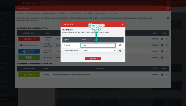Show info for Duo Security row

tap(162, 58)
